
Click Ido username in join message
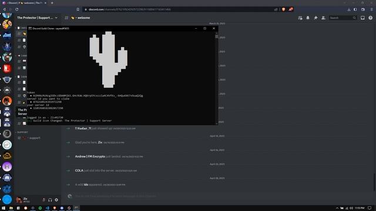(x=86, y=185)
